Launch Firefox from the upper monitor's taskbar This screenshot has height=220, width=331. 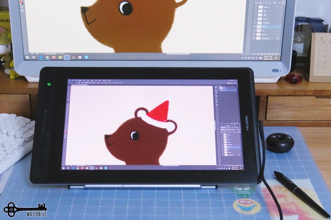[54, 57]
